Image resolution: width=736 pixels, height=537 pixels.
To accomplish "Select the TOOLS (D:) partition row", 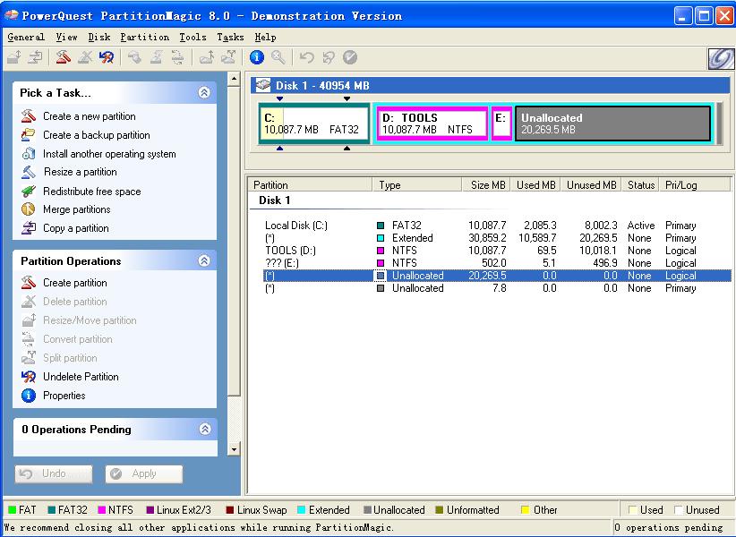I will 497,251.
